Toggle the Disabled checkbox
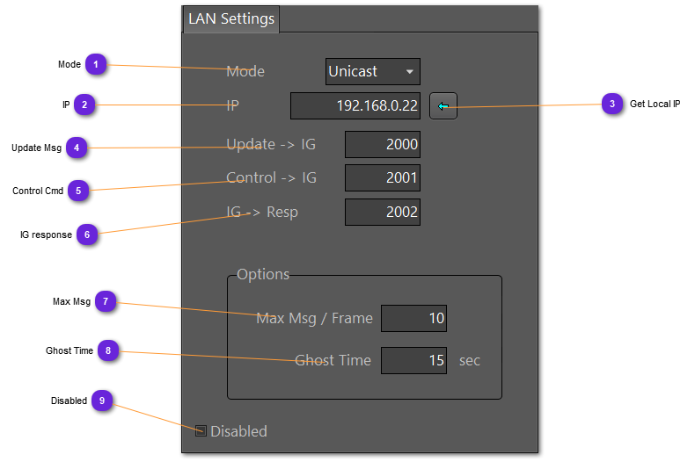Screen dimensions: 695x462 (201, 431)
